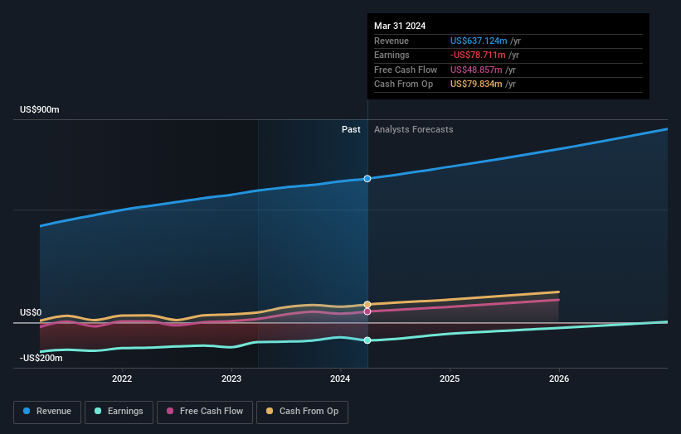Click the Past label on the chart
This screenshot has width=681, height=434.
click(351, 129)
